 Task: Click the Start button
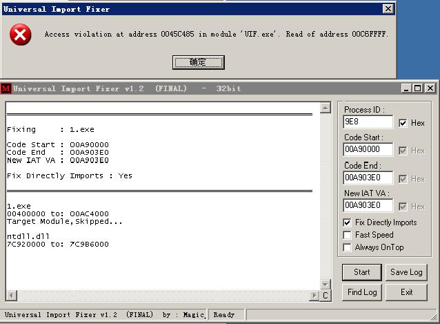[x=362, y=272]
